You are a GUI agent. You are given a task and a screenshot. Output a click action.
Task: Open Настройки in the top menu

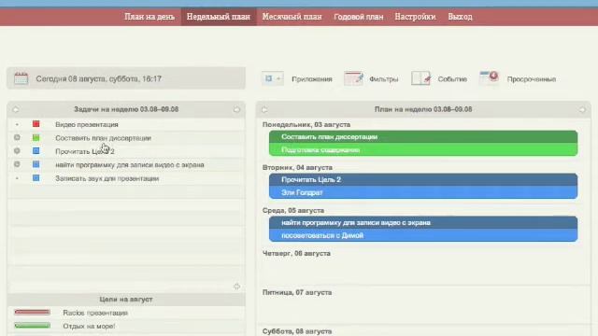point(415,17)
